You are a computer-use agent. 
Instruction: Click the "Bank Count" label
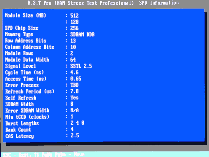coord(18,130)
